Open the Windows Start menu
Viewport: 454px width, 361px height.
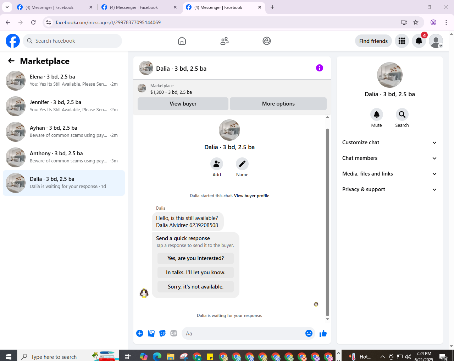tap(9, 356)
